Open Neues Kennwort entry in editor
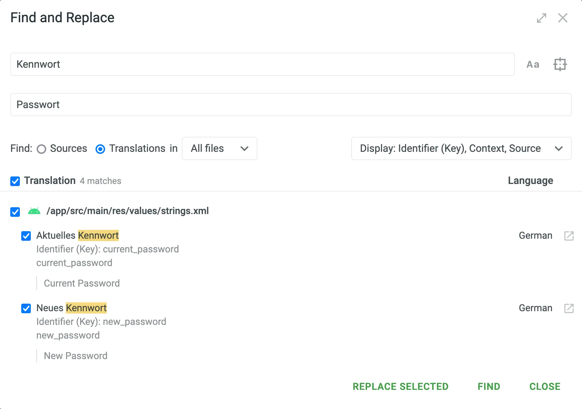This screenshot has height=409, width=582. coord(569,308)
